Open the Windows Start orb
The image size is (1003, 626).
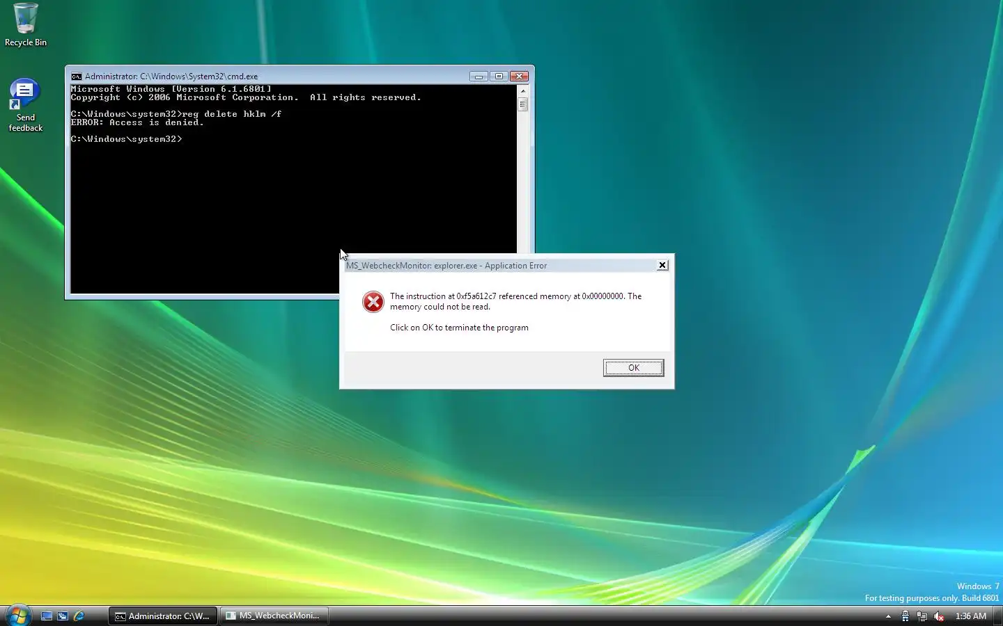18,616
